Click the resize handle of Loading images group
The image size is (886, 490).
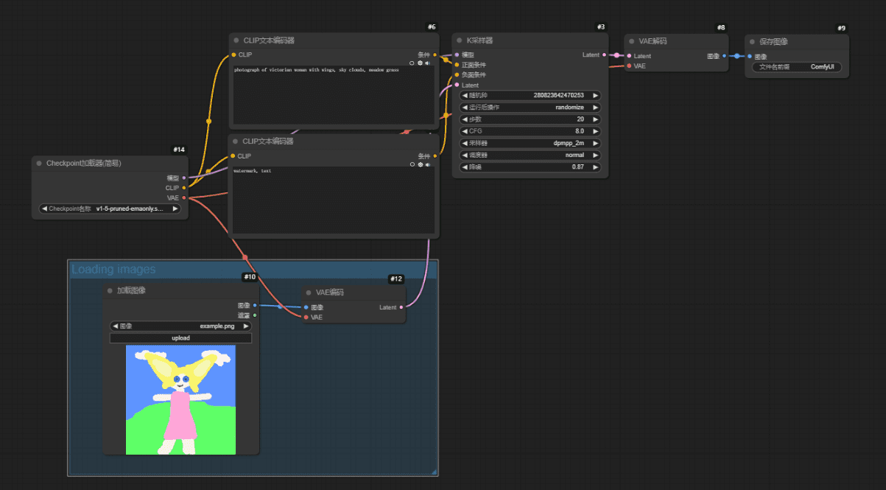click(x=434, y=472)
